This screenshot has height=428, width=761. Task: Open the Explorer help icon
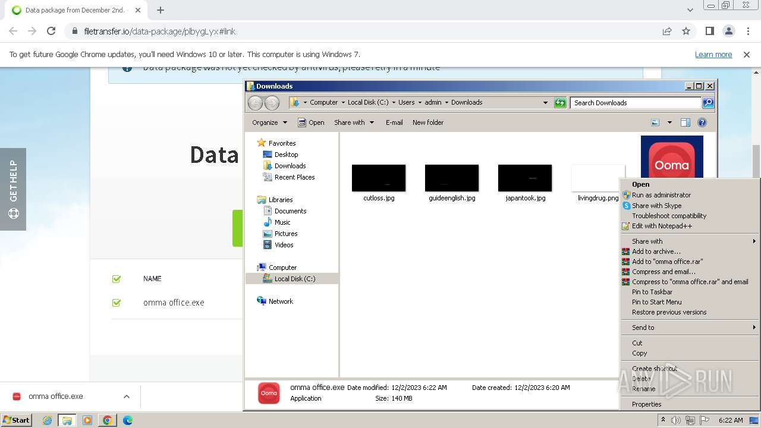point(702,122)
